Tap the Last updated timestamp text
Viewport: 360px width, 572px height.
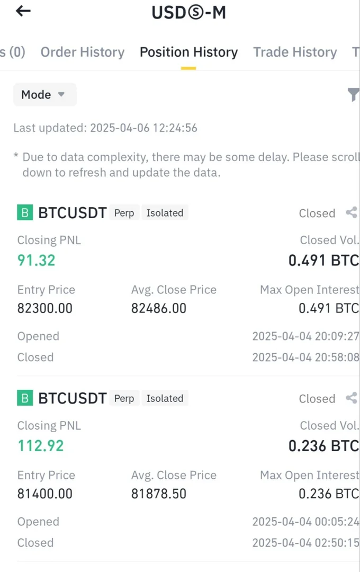(x=105, y=128)
